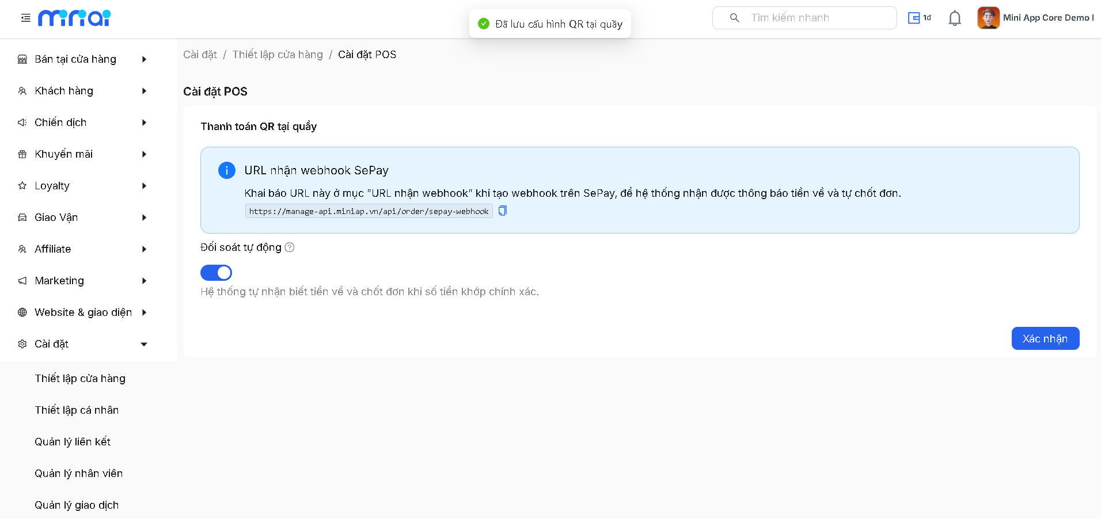Viewport: 1101px width, 519px height.
Task: Click the Cài đặt breadcrumb link
Action: pyautogui.click(x=200, y=55)
